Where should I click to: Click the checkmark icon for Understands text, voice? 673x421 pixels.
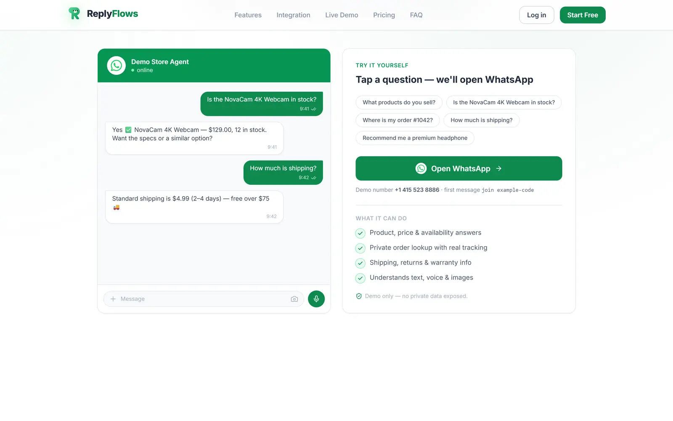(360, 278)
